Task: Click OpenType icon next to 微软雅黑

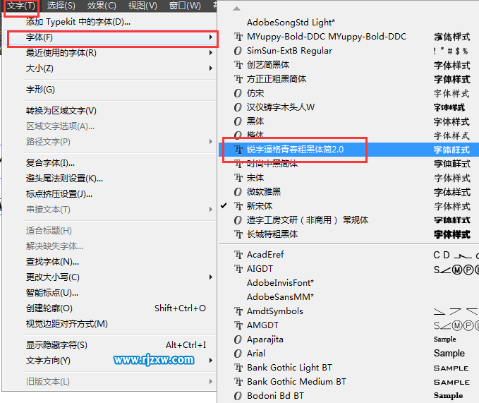Action: (238, 192)
